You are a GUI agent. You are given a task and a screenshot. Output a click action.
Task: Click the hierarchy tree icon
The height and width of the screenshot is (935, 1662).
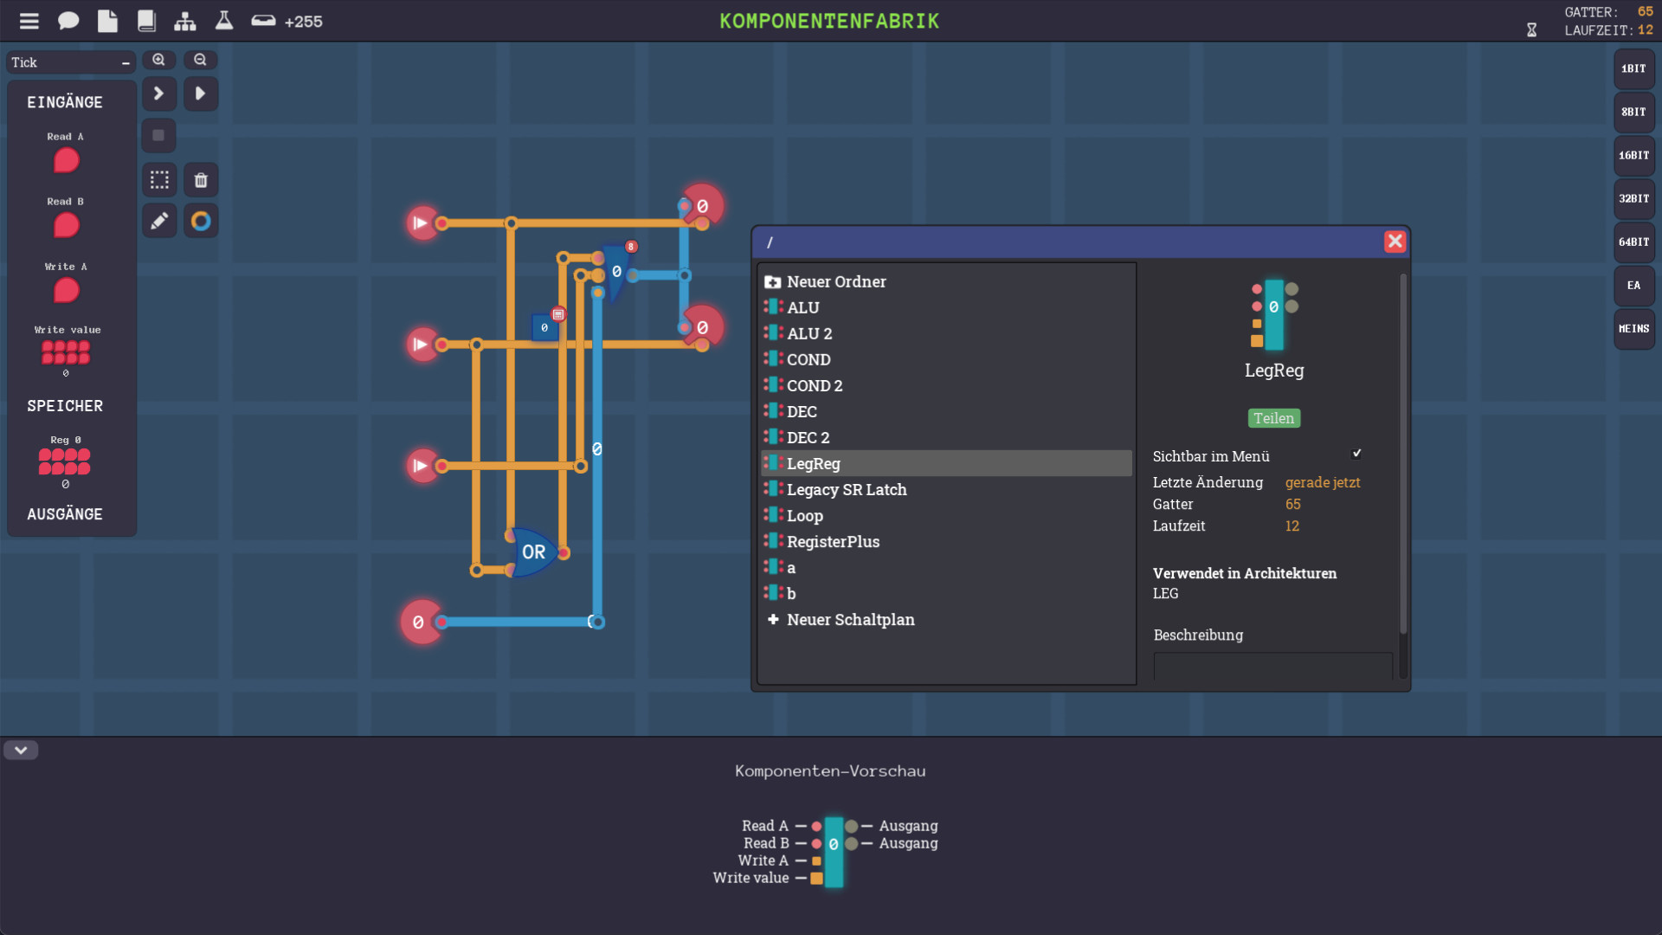pyautogui.click(x=184, y=21)
